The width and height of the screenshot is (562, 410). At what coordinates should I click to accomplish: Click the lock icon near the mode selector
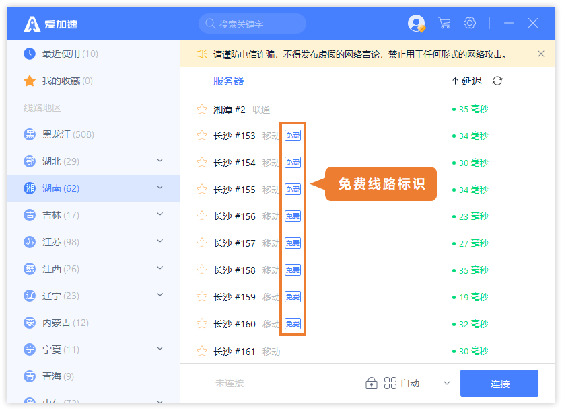(371, 382)
